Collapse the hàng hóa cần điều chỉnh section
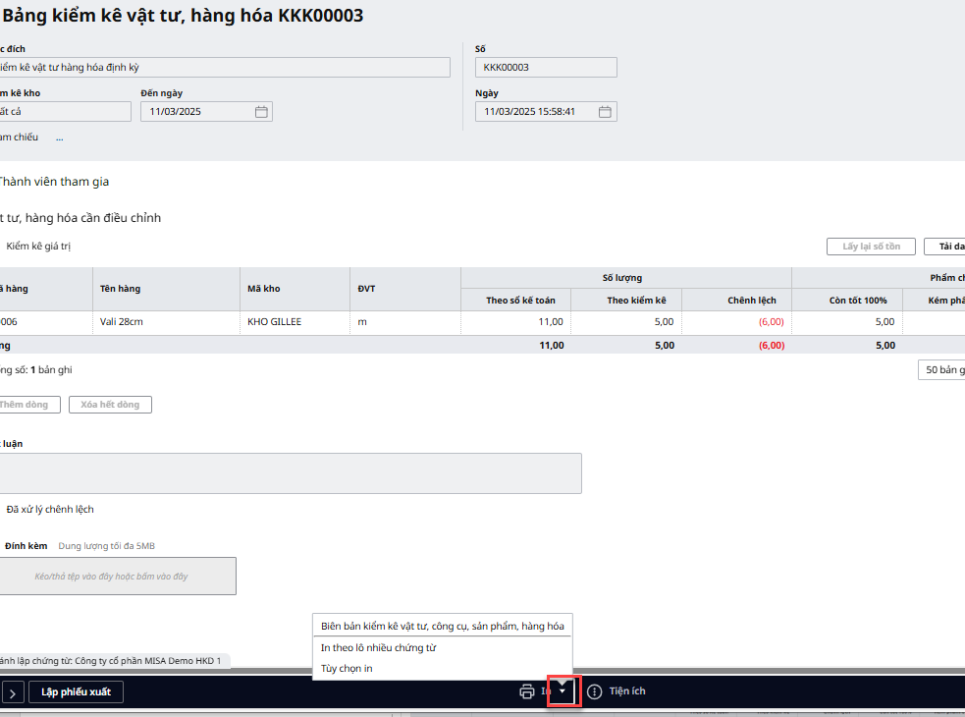The image size is (965, 717). (79, 218)
